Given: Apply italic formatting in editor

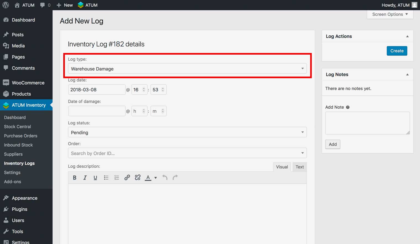Looking at the screenshot, I should [x=85, y=178].
